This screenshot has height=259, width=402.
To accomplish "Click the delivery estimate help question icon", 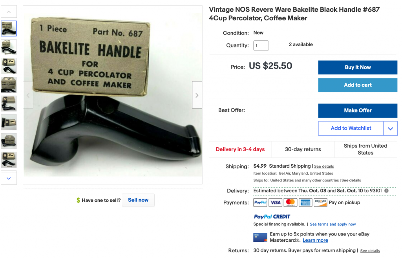I will pos(386,191).
